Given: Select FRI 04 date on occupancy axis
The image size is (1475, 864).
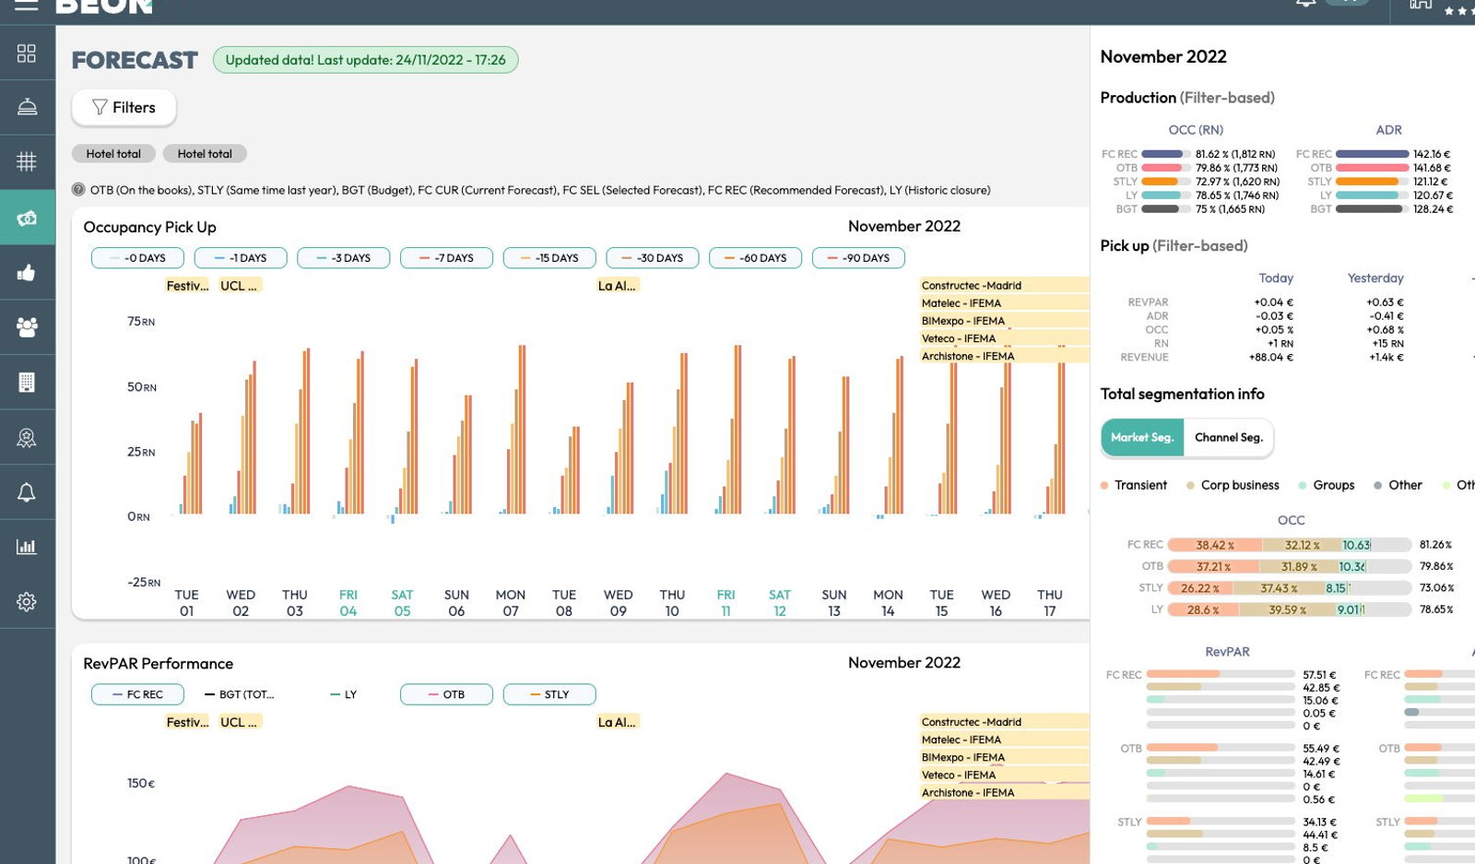Looking at the screenshot, I should pos(348,603).
